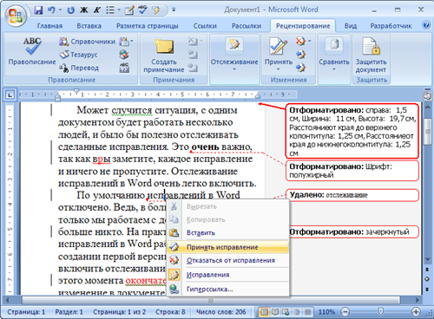
Task: Click the Protect document lock icon
Action: point(372,47)
